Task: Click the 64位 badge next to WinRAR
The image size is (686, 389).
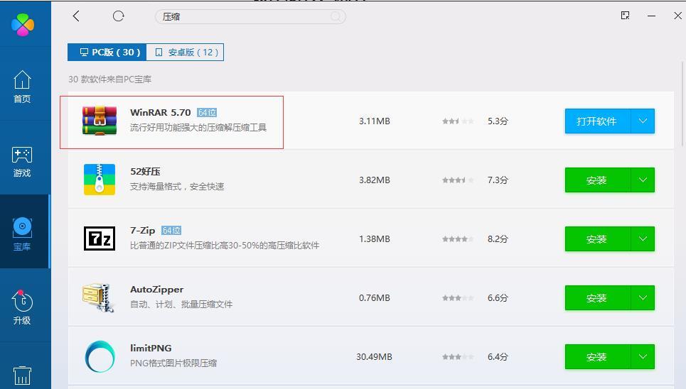Action: click(x=207, y=113)
